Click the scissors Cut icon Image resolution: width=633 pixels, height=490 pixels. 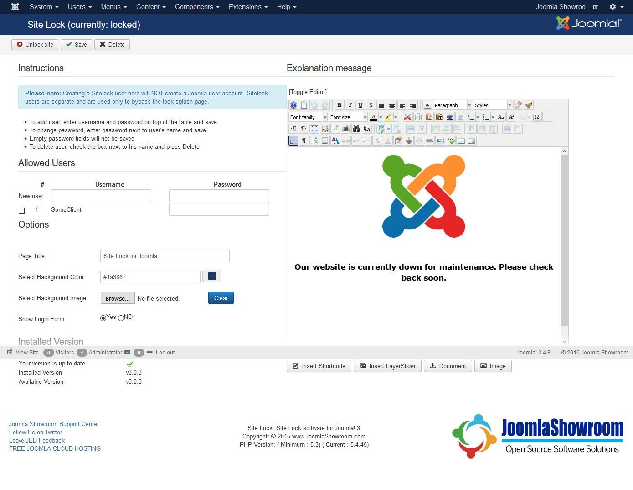pyautogui.click(x=407, y=117)
